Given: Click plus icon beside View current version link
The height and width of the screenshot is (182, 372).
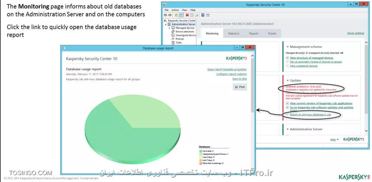Looking at the screenshot, I should pos(287,103).
